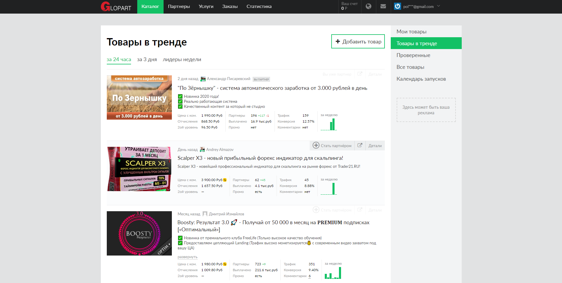Open Все товары in the sidebar
The height and width of the screenshot is (283, 562).
(426, 67)
